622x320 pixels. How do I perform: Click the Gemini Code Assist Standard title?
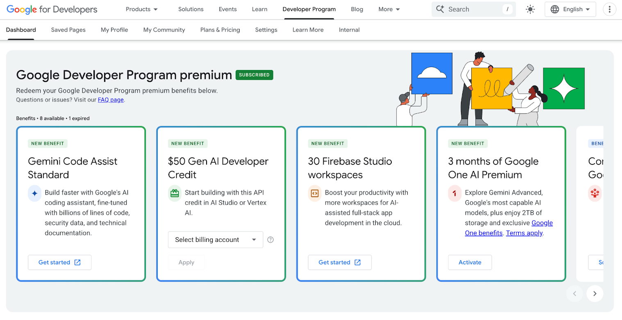73,168
